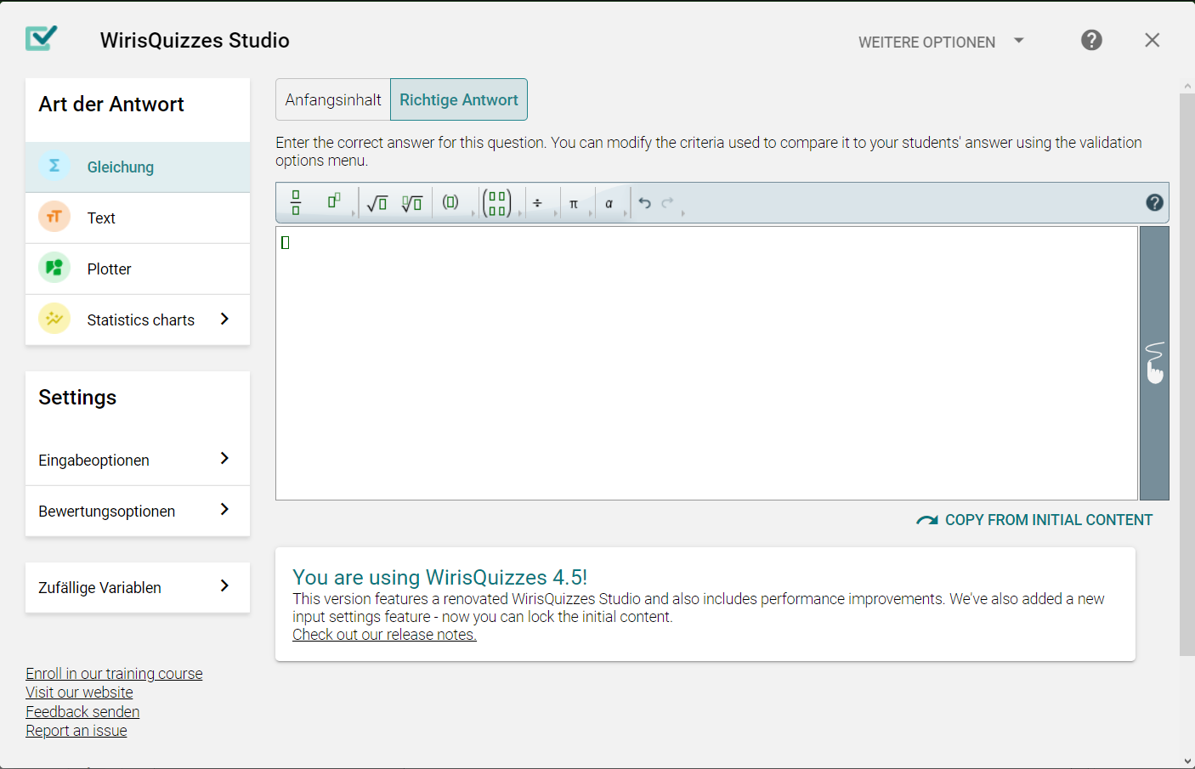The image size is (1195, 769).
Task: Insert an nth root template
Action: (x=412, y=203)
